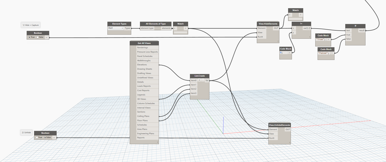Select True on the Hide + Capture Boolean

(29, 37)
